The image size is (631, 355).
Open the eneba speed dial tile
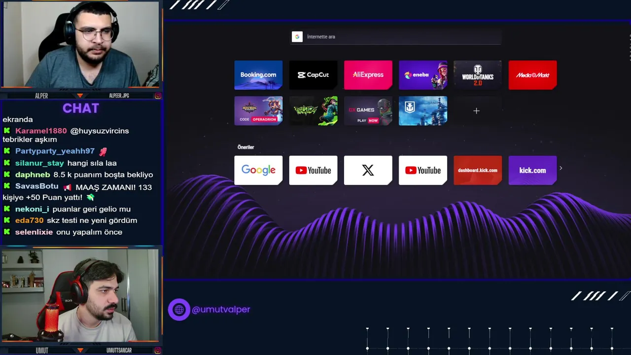(423, 75)
